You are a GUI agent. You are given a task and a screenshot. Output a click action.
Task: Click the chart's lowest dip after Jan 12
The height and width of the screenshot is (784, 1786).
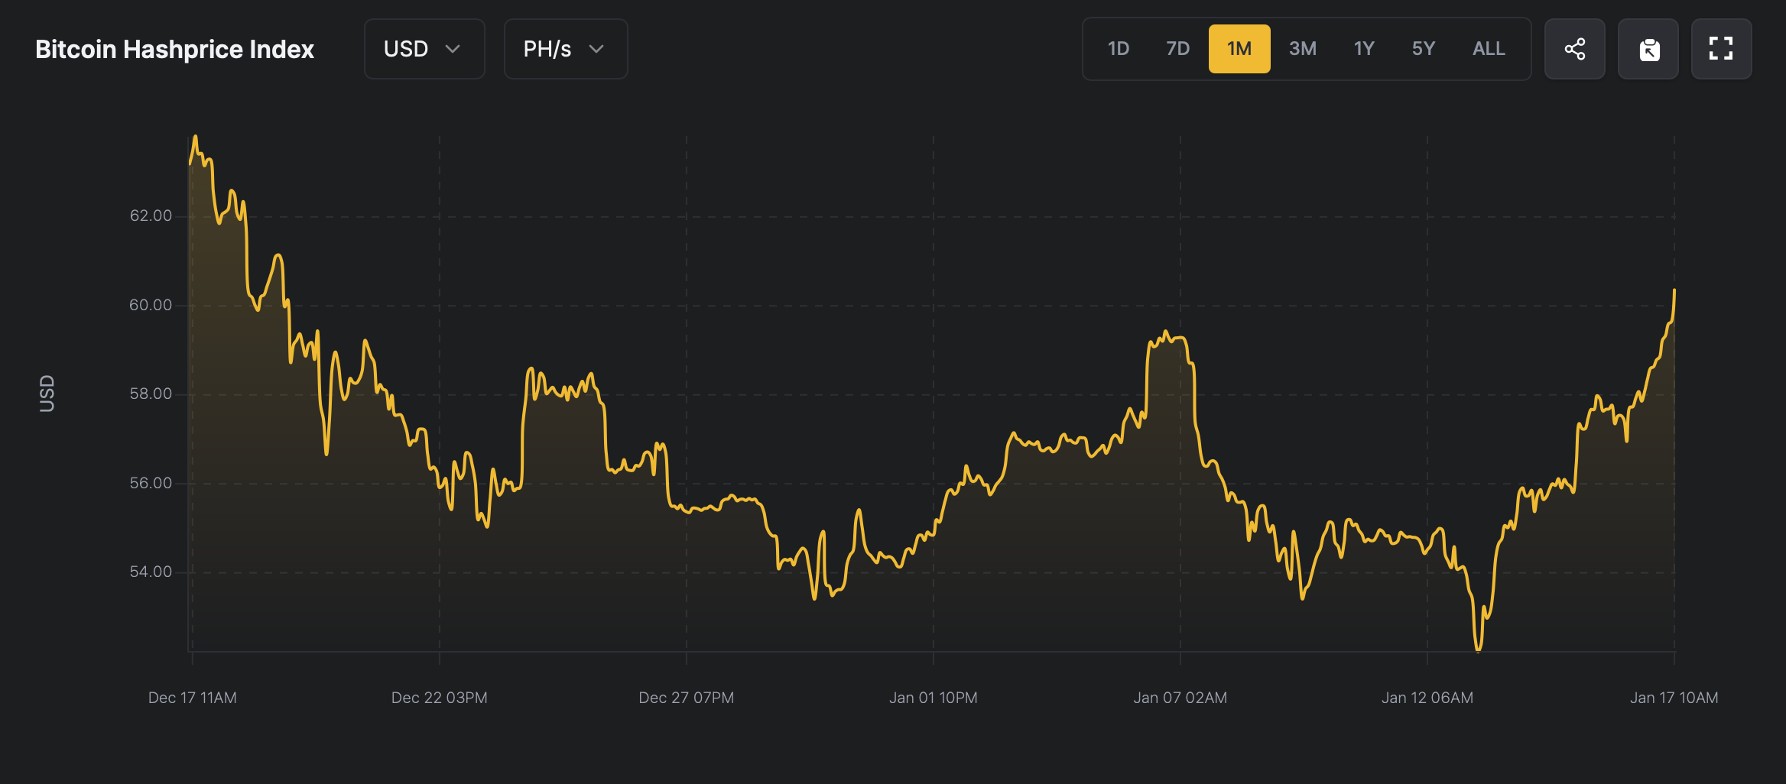tap(1478, 650)
